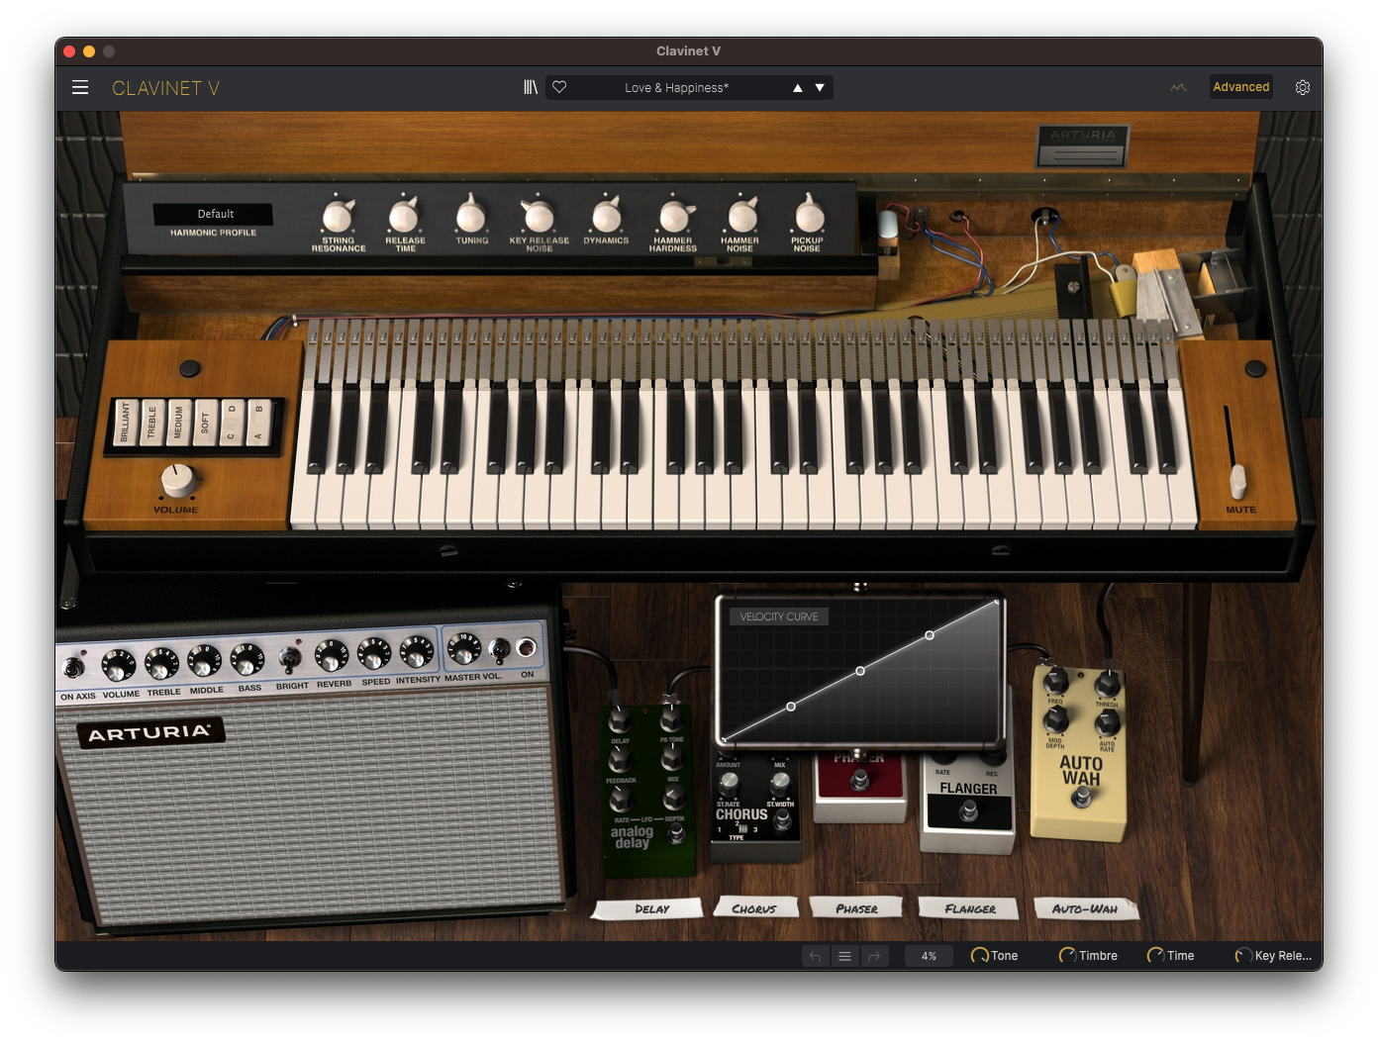Click the 4% CPU meter
The height and width of the screenshot is (1044, 1378).
[929, 956]
